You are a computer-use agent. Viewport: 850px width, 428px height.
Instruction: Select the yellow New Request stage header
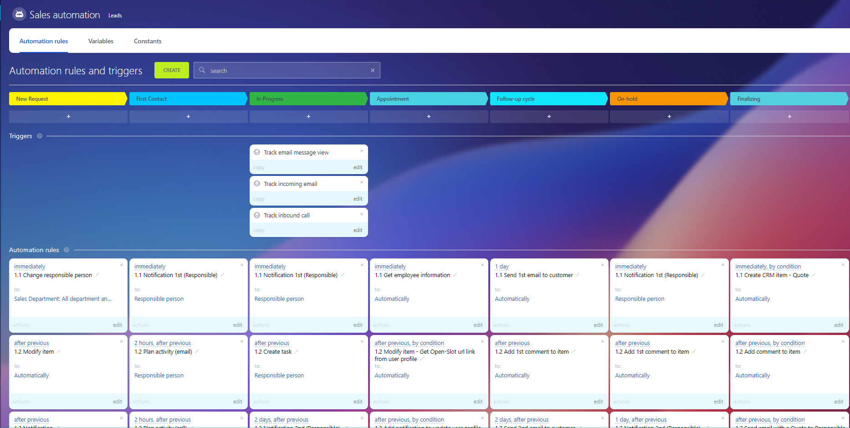pyautogui.click(x=67, y=99)
